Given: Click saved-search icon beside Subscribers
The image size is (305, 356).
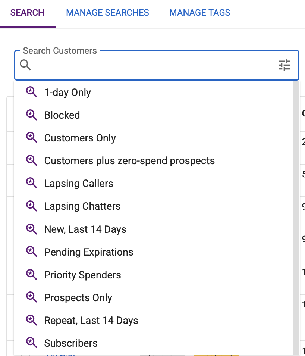Looking at the screenshot, I should (x=31, y=343).
